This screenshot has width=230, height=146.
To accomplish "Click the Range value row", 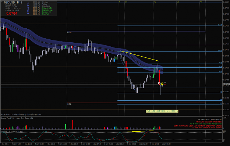I will coord(11,7).
